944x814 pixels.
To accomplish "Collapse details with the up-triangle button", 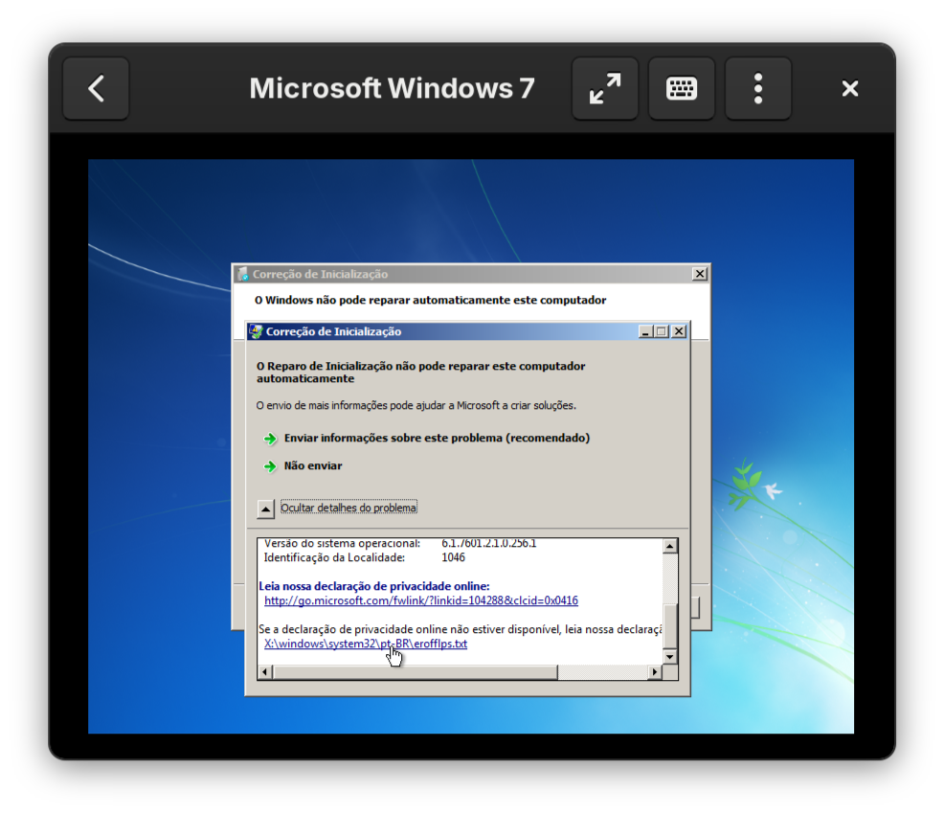I will 265,509.
